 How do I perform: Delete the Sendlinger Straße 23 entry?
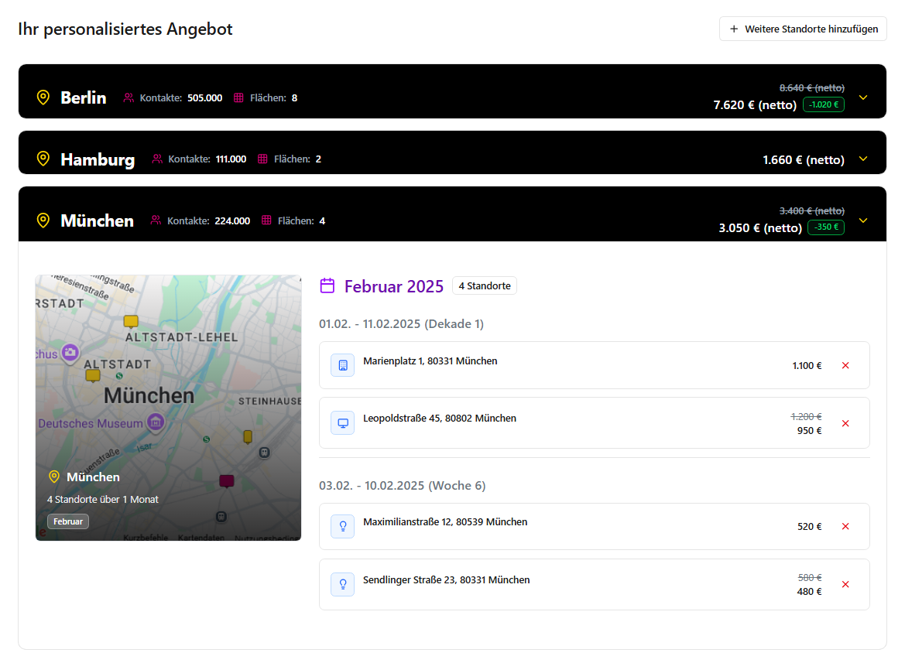coord(845,584)
